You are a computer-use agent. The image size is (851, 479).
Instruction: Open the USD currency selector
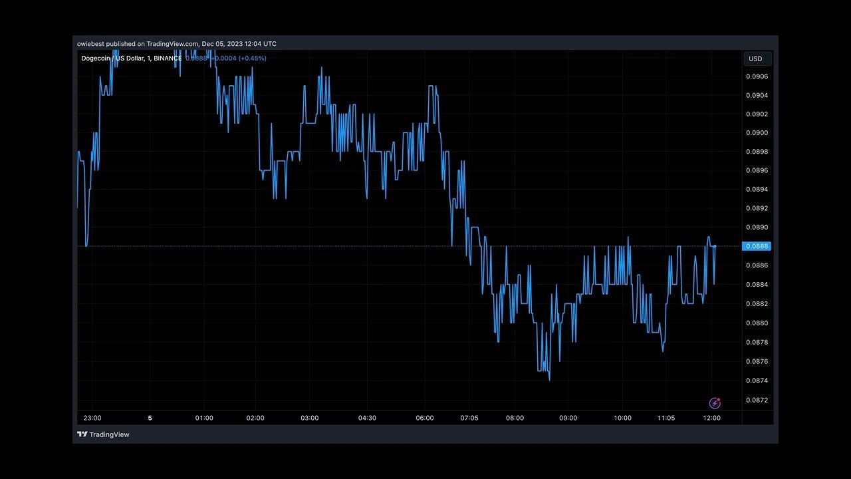(757, 59)
